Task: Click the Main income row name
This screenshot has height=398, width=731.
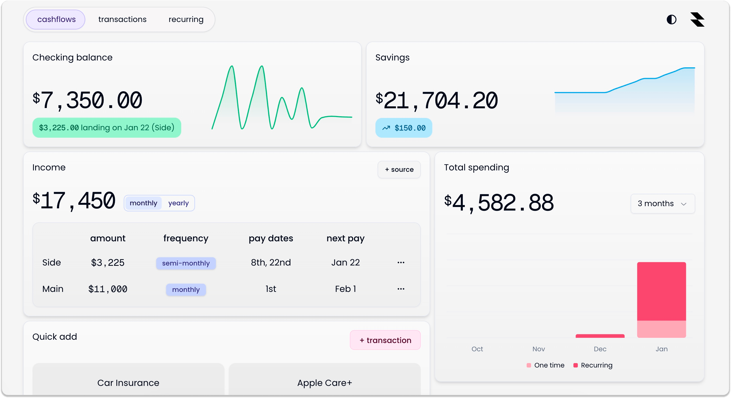Action: click(53, 289)
